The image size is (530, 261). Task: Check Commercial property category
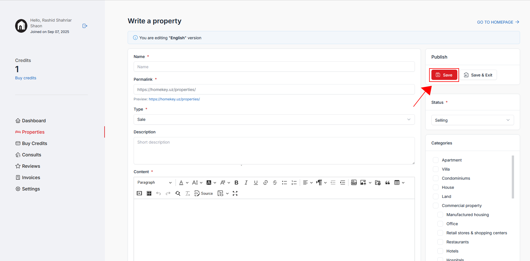point(436,206)
